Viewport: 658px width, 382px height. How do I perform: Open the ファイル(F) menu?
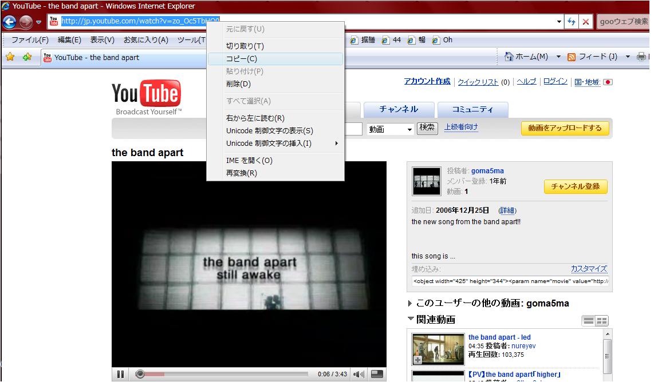click(30, 40)
